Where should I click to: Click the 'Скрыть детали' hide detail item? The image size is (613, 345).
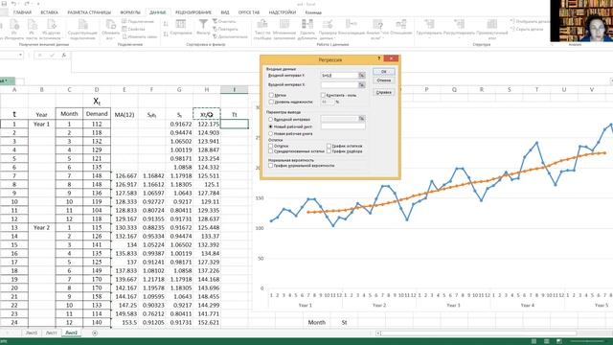pyautogui.click(x=527, y=29)
